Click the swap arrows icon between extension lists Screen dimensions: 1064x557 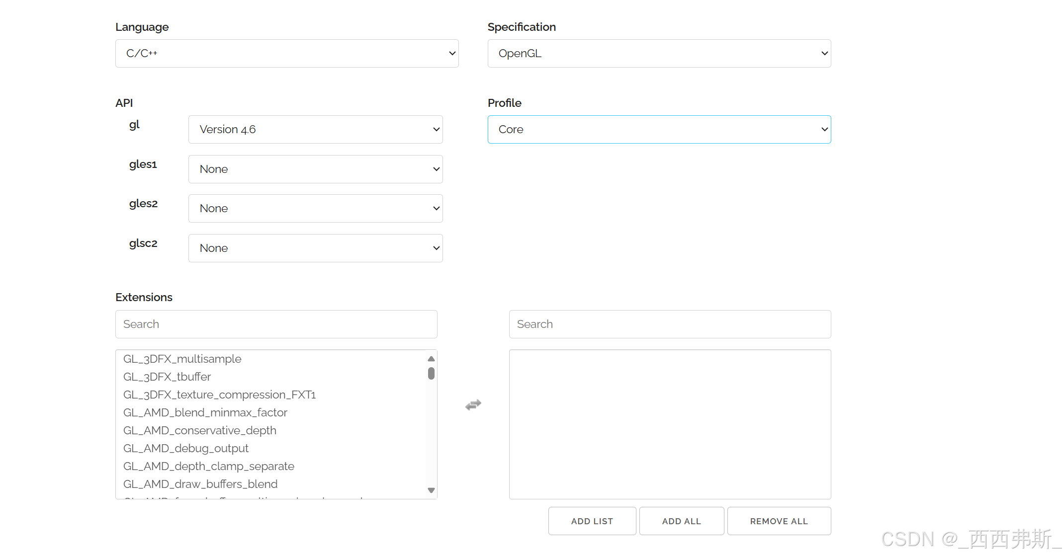(473, 405)
